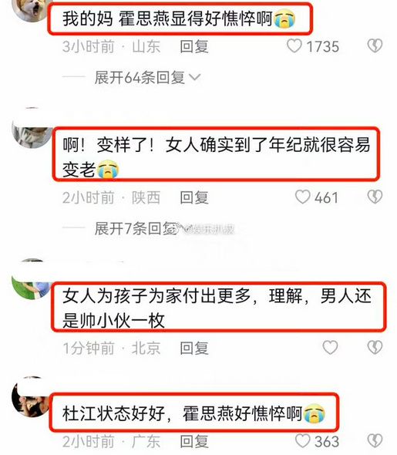Click the chevron beside 展开64条回复

(194, 77)
